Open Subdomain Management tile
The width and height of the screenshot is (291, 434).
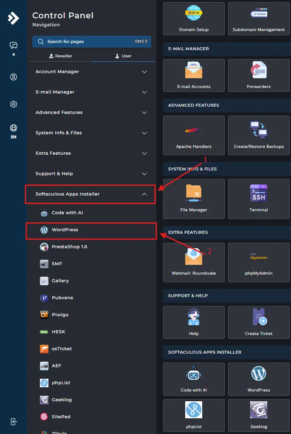259,19
